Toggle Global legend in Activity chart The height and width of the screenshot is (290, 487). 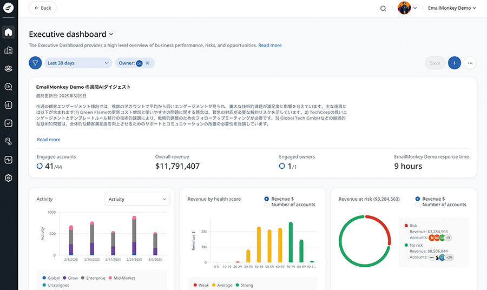tap(51, 278)
